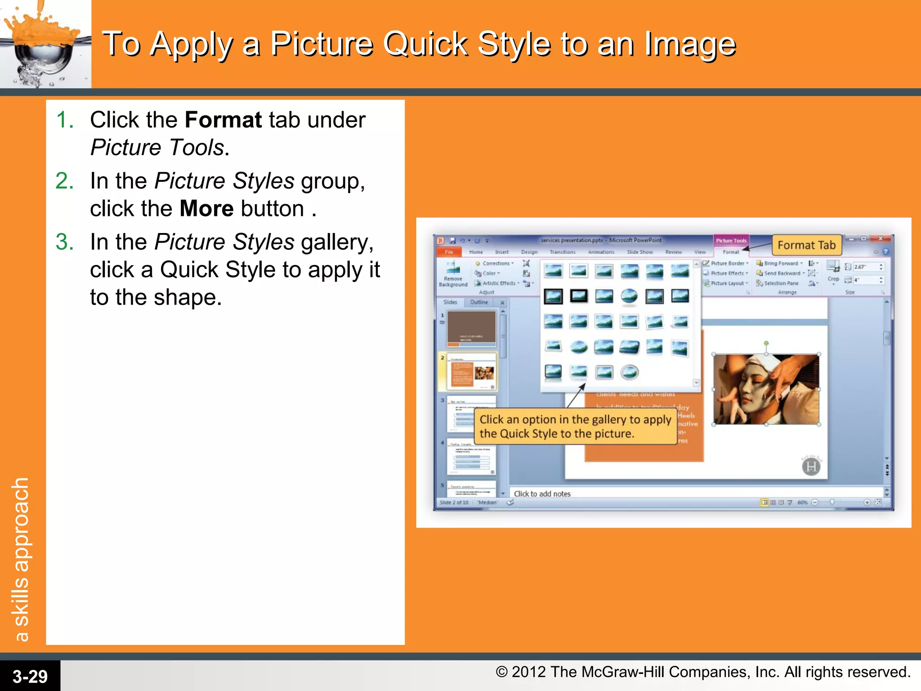Click the Save icon in Quick Access
Screen dimensions: 921x691
[x=452, y=241]
